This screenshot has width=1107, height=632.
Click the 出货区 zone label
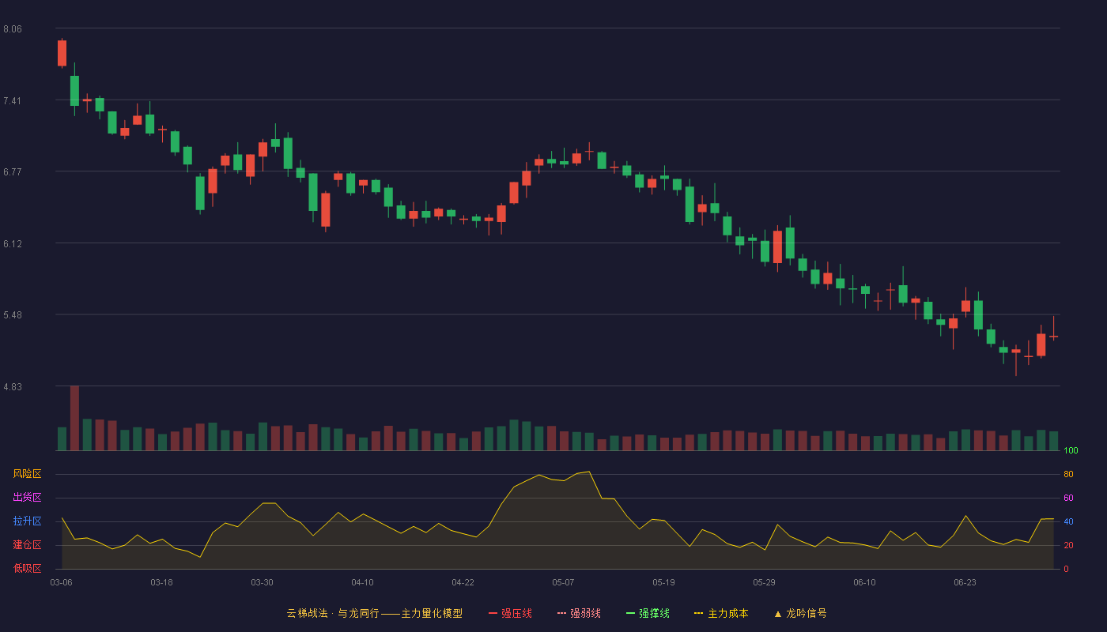27,498
